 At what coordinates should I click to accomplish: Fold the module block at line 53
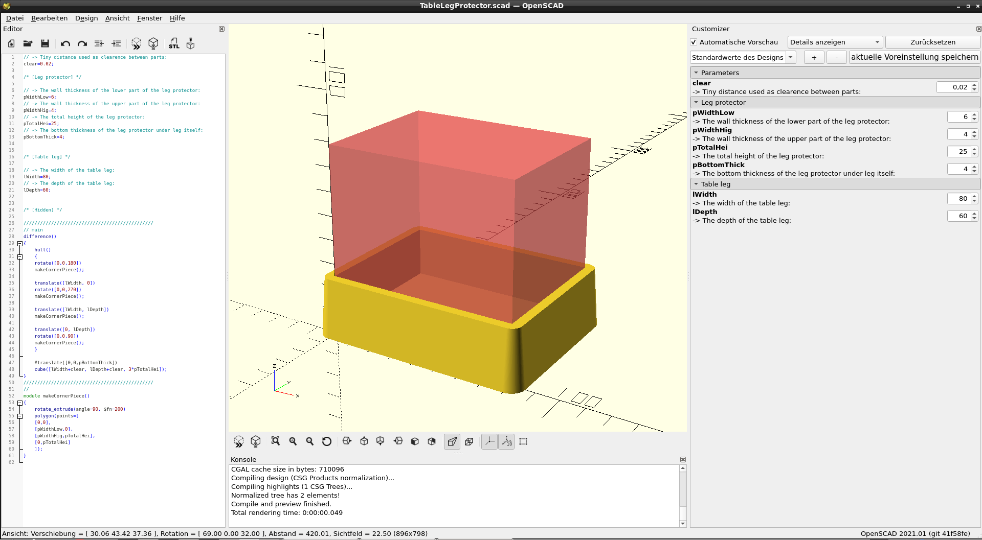click(x=20, y=403)
